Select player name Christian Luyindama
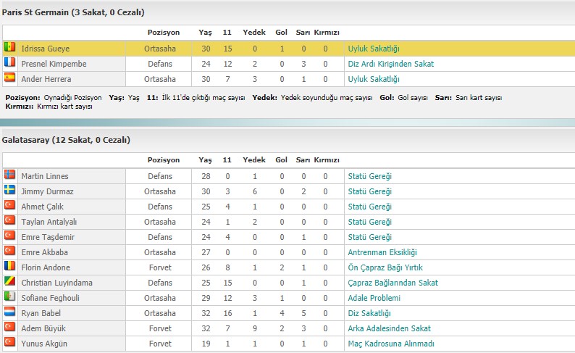 (x=56, y=283)
